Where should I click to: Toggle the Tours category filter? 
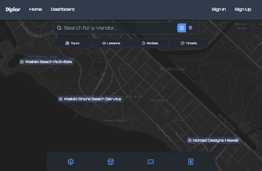coord(72,43)
